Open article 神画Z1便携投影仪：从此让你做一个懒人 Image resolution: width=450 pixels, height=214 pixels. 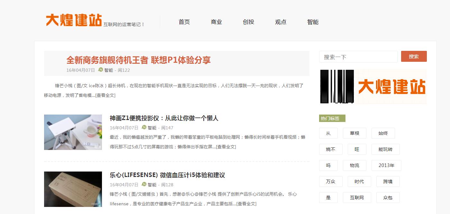point(164,118)
